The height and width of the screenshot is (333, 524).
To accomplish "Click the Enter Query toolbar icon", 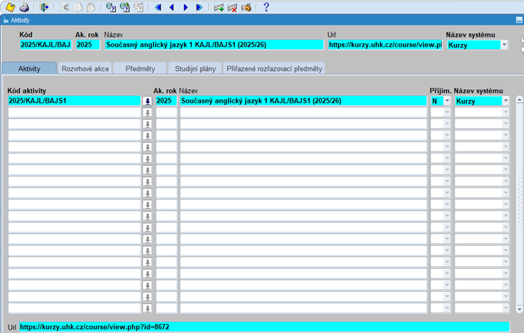I will click(111, 7).
